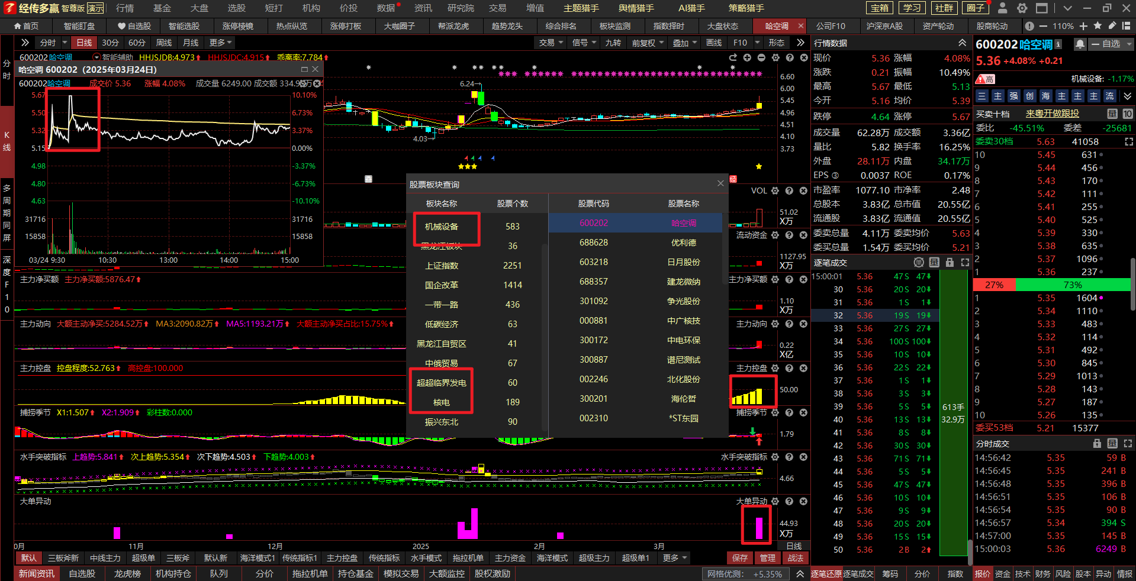The width and height of the screenshot is (1136, 581).
Task: Open the 自选 dropdown next to bell
Action: point(1111,44)
